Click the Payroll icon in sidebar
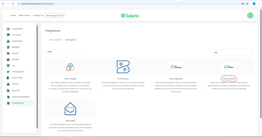 (8, 53)
